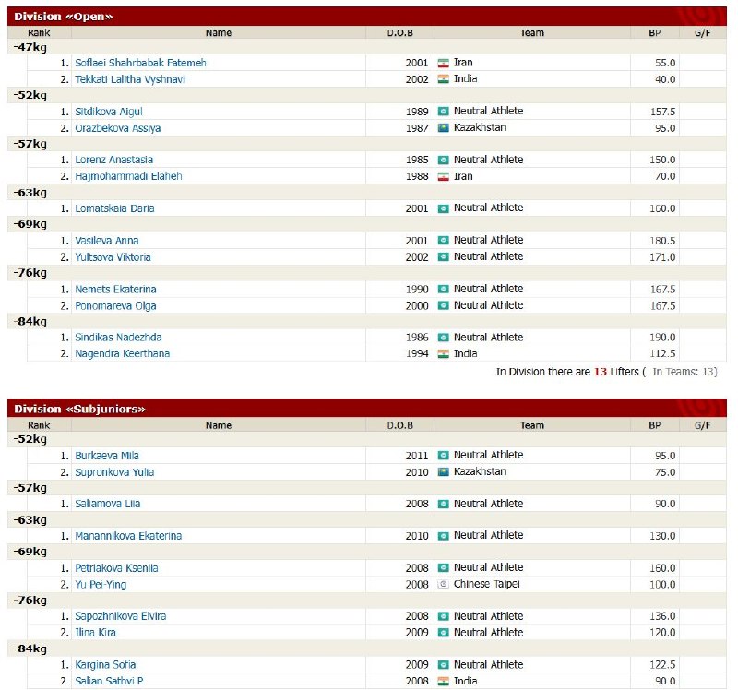Click Iran flag icon beside Soflaei Shahrbabak Fatemeh
738x690 pixels.
[x=444, y=63]
